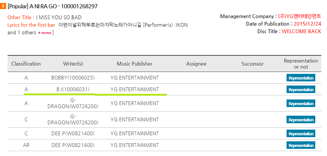
Task: Click the Successor column header
Action: (253, 64)
